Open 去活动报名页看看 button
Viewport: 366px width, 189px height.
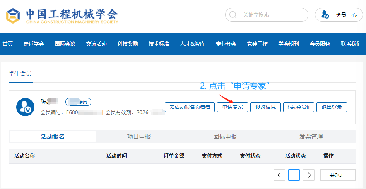click(x=190, y=107)
